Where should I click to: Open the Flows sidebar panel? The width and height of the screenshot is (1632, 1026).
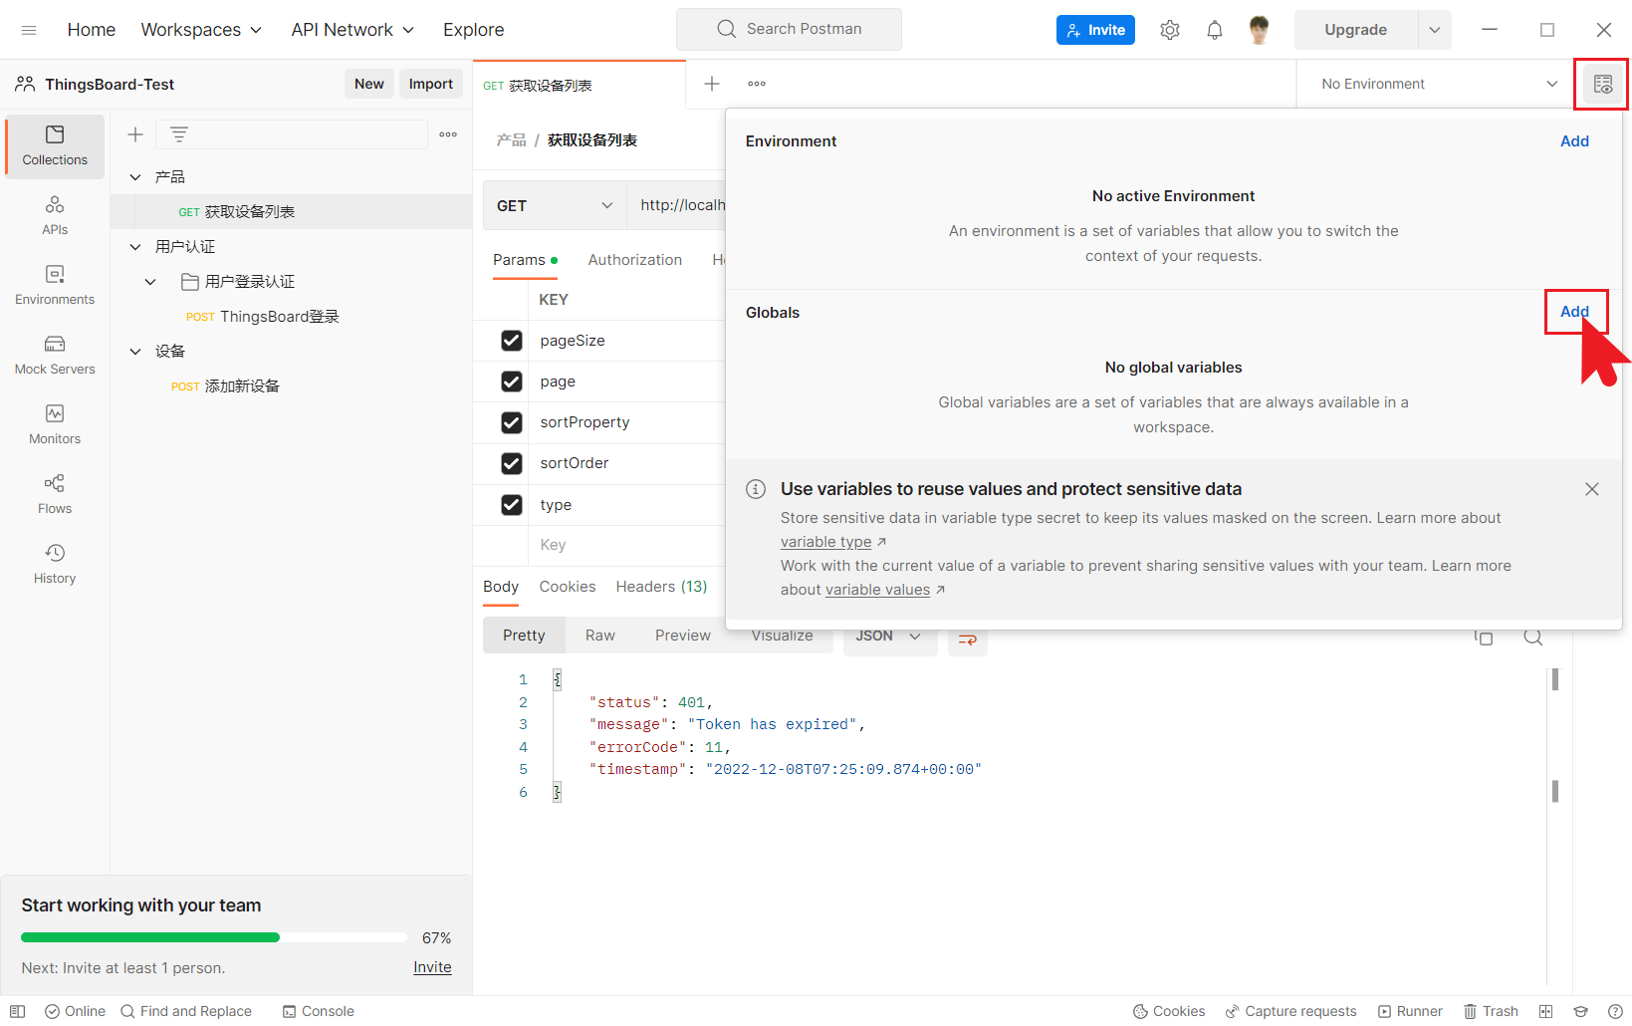click(x=55, y=495)
